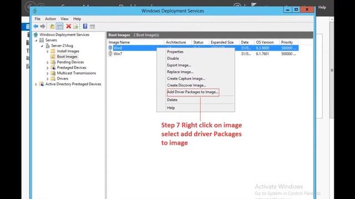Viewport: 355px width, 199px height.
Task: Click the Server-21Aug server icon
Action: click(x=48, y=45)
